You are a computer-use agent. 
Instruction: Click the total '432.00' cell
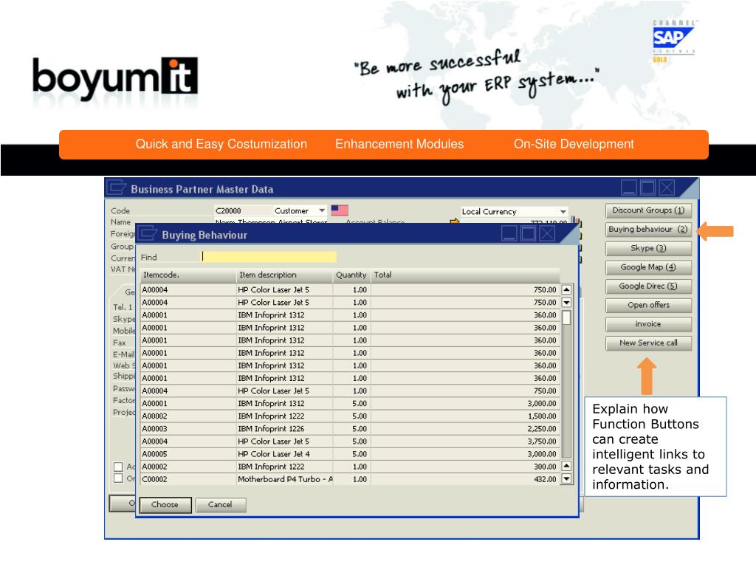click(x=465, y=480)
